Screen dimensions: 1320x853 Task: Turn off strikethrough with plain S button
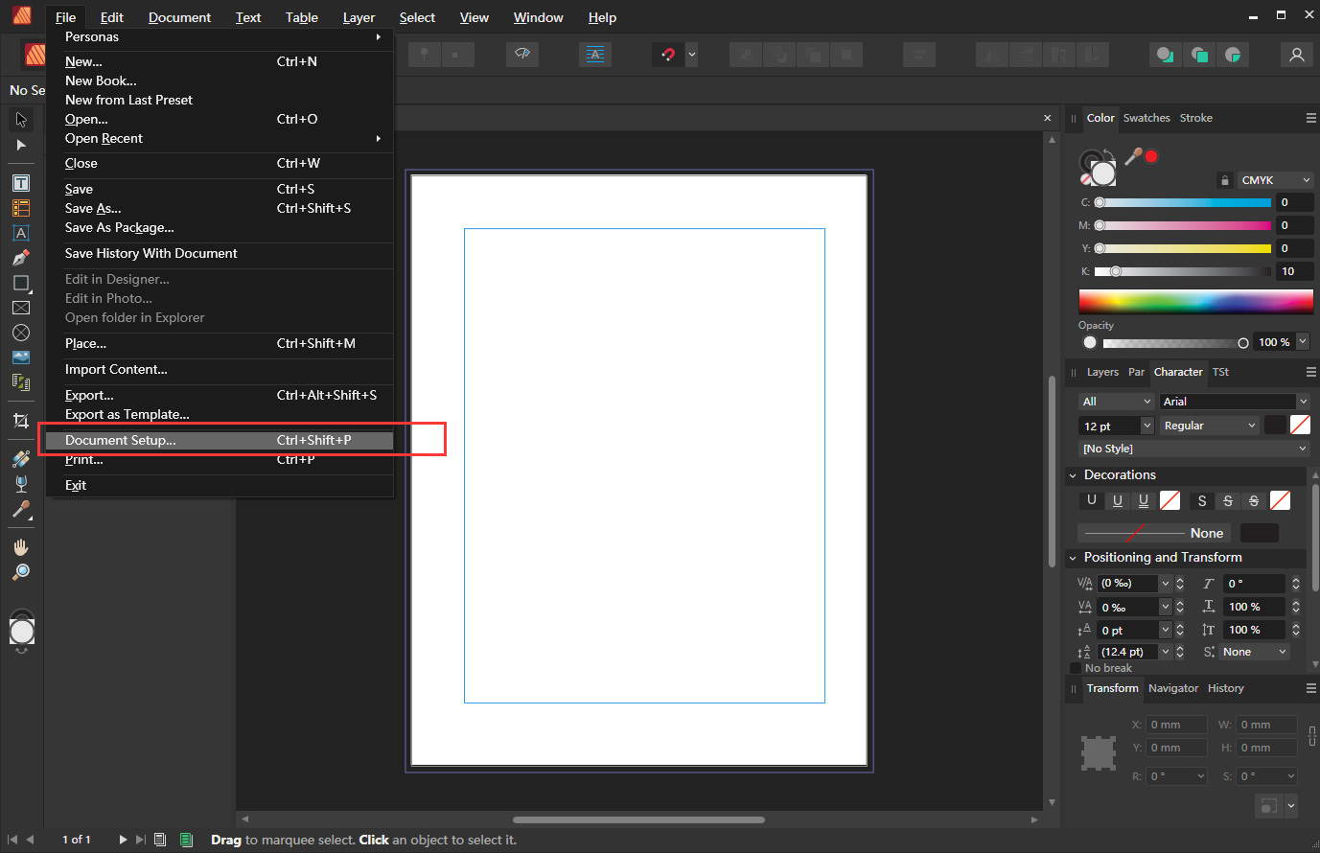click(x=1202, y=500)
